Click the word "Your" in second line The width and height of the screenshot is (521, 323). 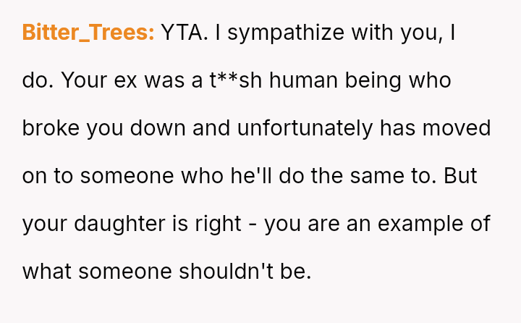pyautogui.click(x=84, y=80)
